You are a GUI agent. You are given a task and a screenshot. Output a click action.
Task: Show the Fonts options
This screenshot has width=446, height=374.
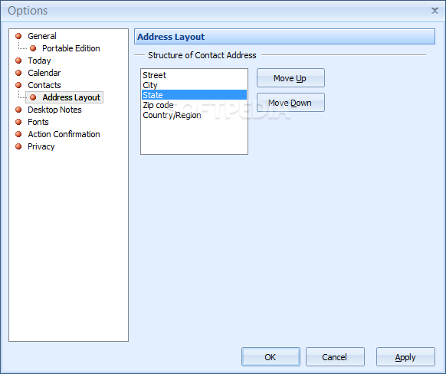click(x=38, y=122)
